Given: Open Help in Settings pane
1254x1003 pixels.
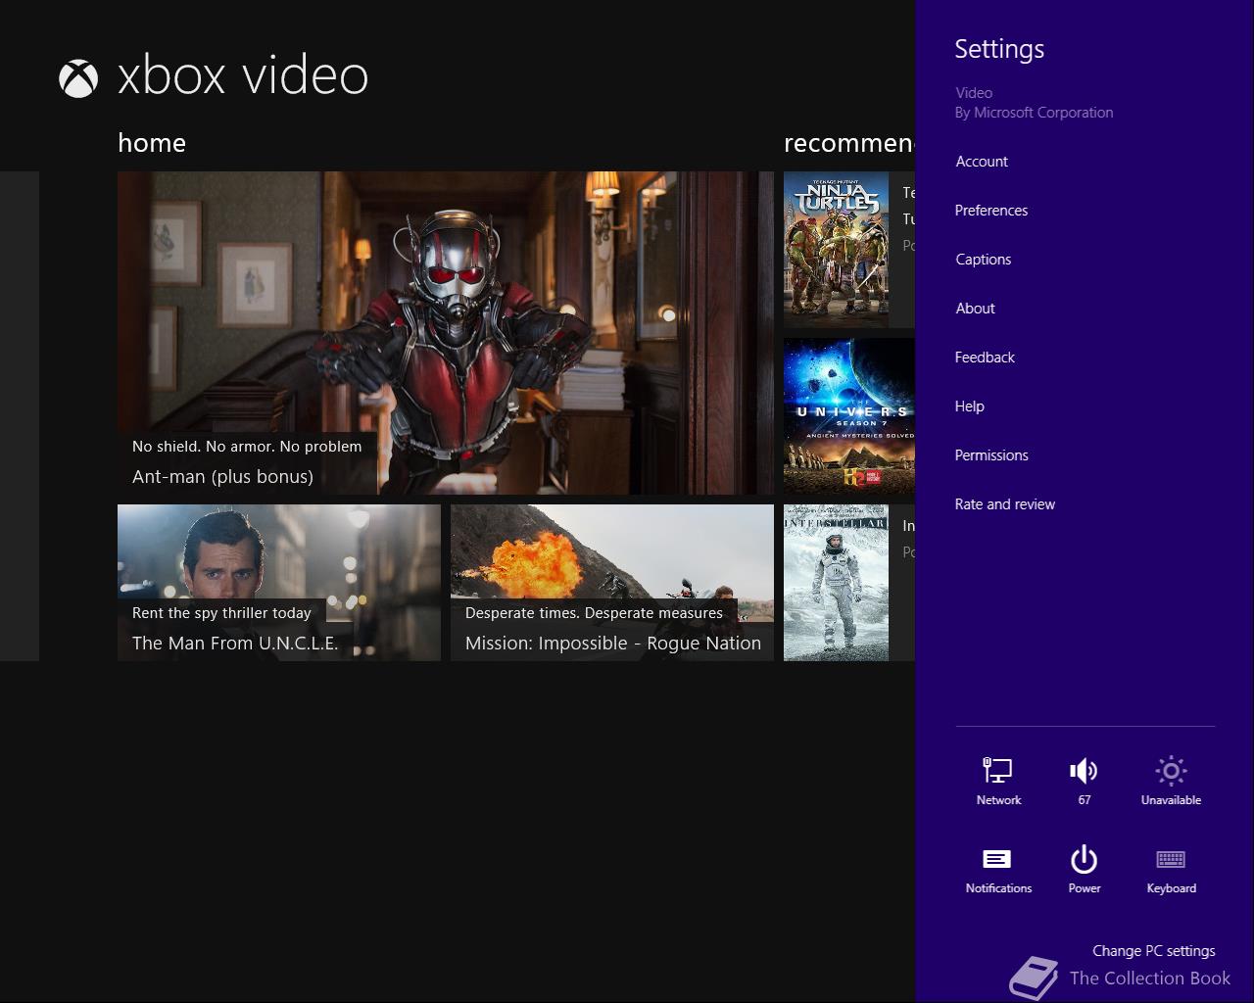Looking at the screenshot, I should pyautogui.click(x=970, y=406).
